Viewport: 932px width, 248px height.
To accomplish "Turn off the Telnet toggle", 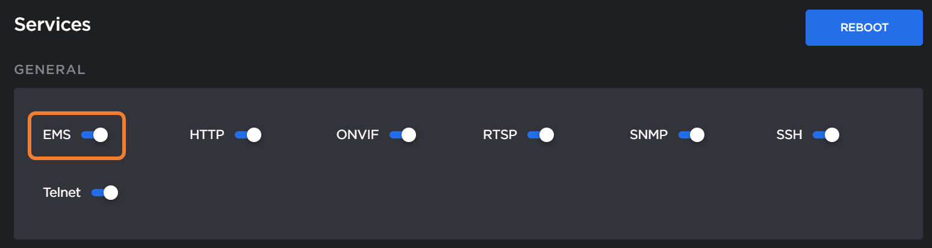I will tap(105, 193).
